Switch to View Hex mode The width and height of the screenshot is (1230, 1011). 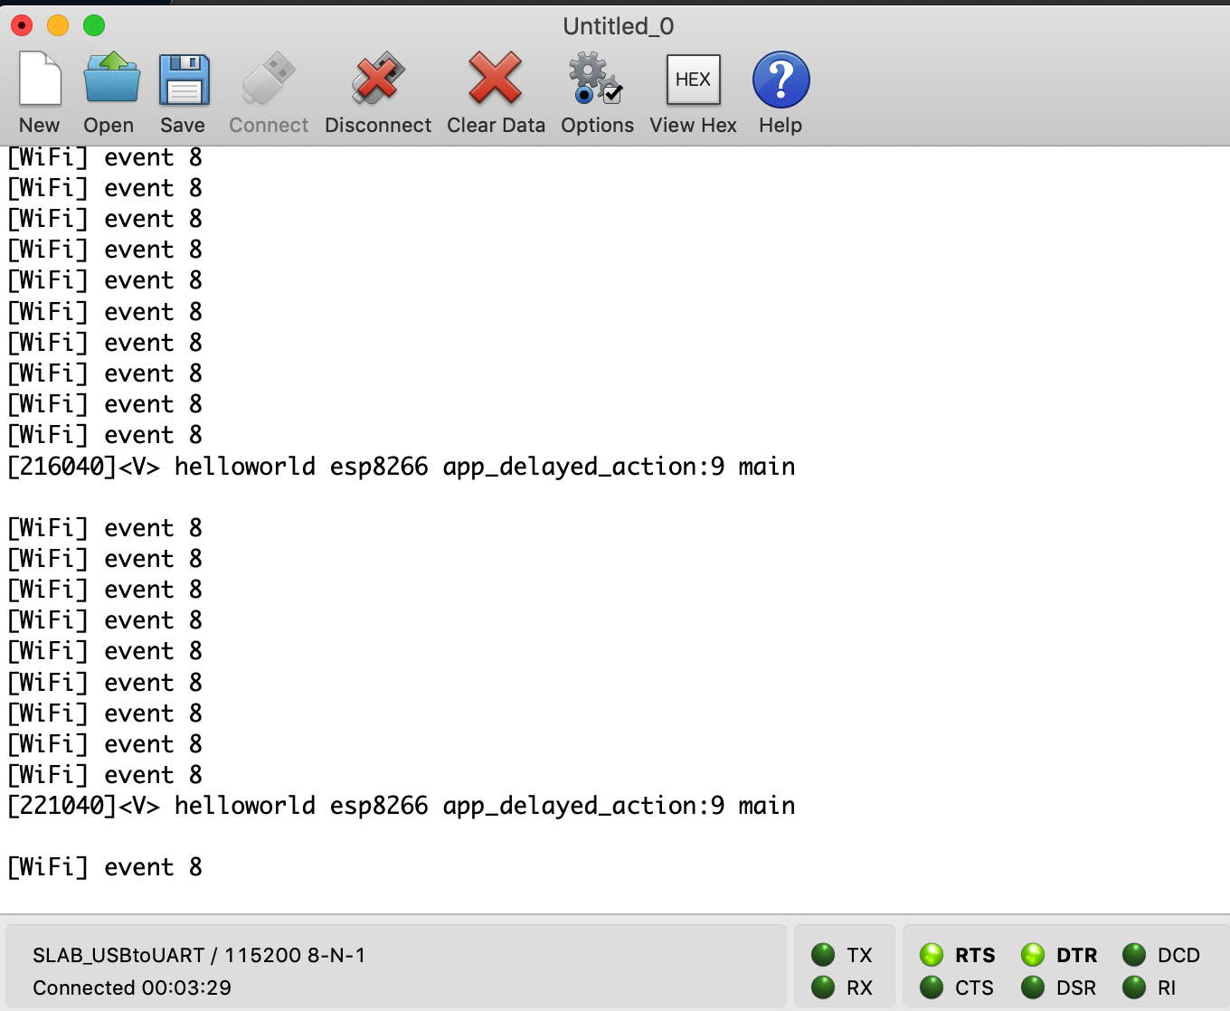(x=693, y=80)
